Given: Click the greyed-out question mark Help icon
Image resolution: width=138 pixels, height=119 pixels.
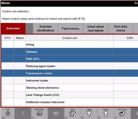Looking at the screenshot, I should (x=23, y=114).
